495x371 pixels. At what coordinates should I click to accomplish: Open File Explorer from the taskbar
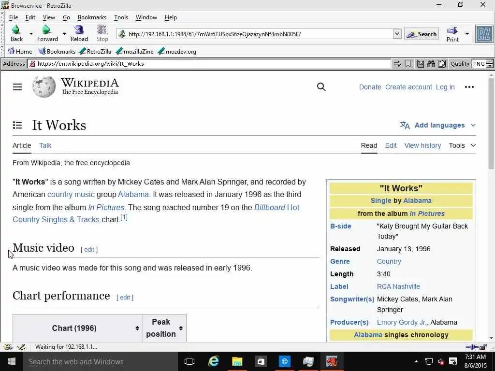click(x=237, y=361)
